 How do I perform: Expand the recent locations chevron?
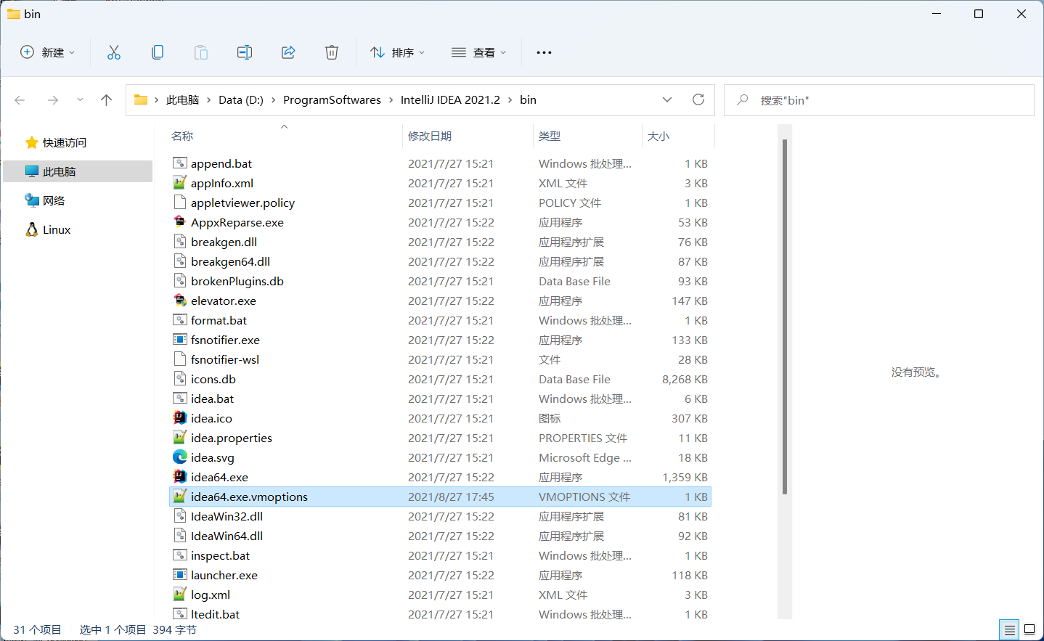(80, 100)
